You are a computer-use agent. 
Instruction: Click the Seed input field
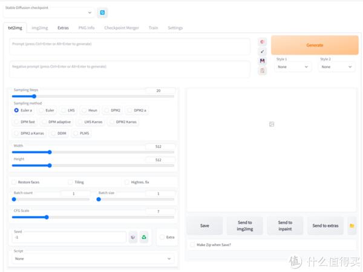(69, 237)
